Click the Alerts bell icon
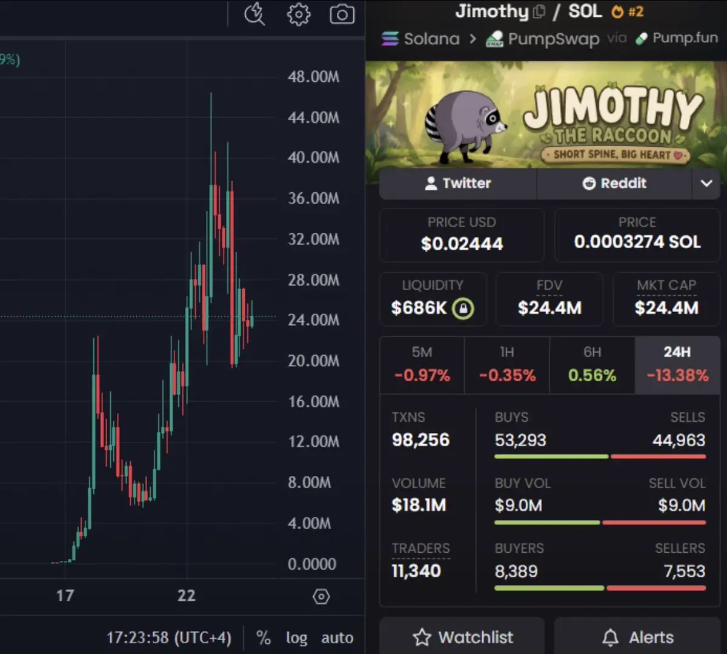The height and width of the screenshot is (654, 727). pyautogui.click(x=611, y=637)
